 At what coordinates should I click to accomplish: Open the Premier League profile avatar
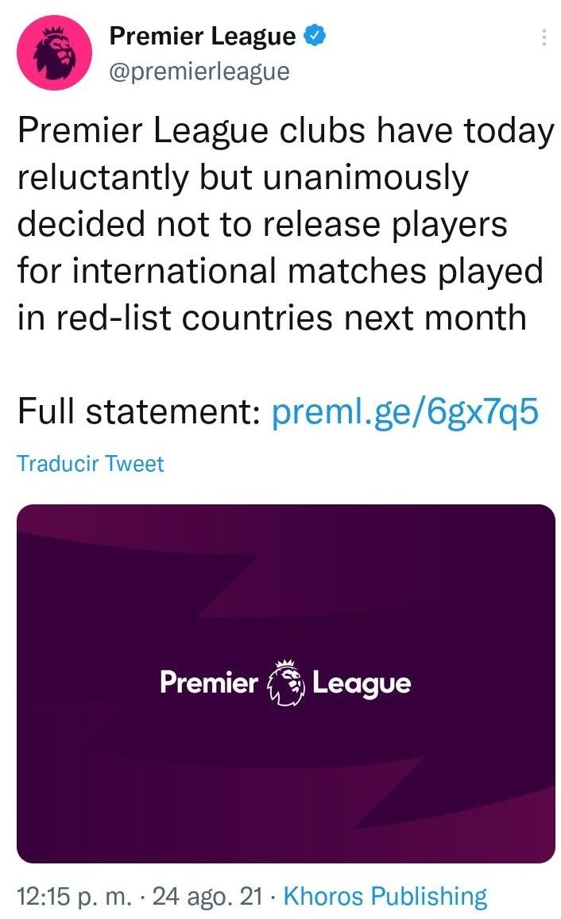[55, 52]
